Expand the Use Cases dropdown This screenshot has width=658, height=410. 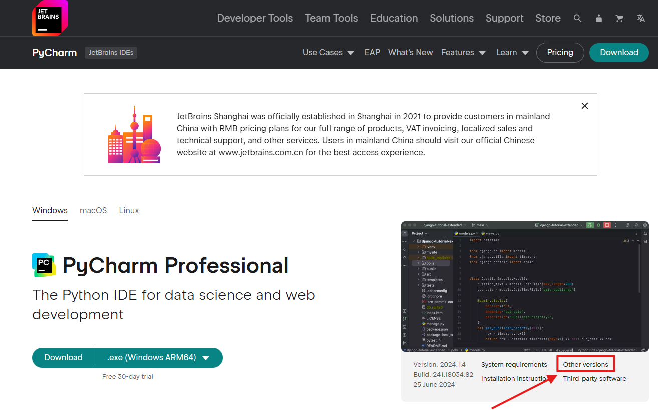(328, 52)
